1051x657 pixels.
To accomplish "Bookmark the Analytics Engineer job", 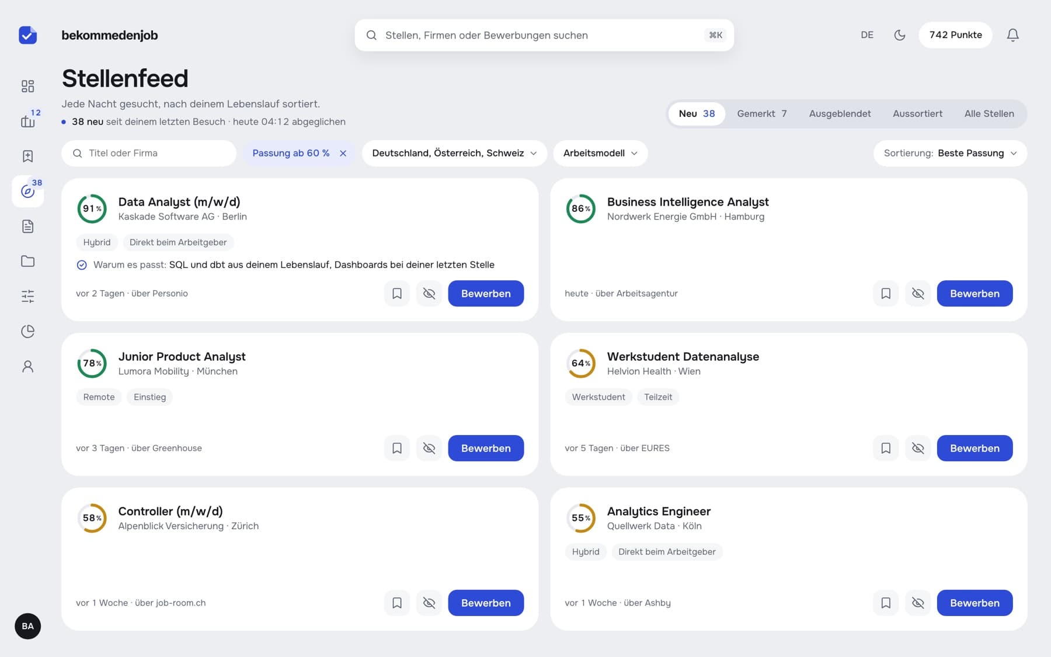I will tap(886, 603).
